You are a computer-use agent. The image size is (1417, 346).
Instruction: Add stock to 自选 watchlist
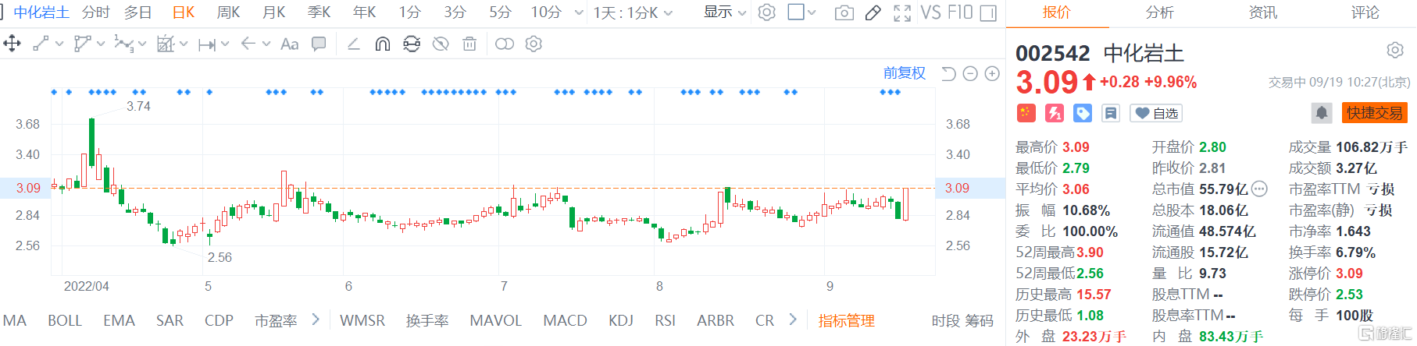pos(1156,113)
